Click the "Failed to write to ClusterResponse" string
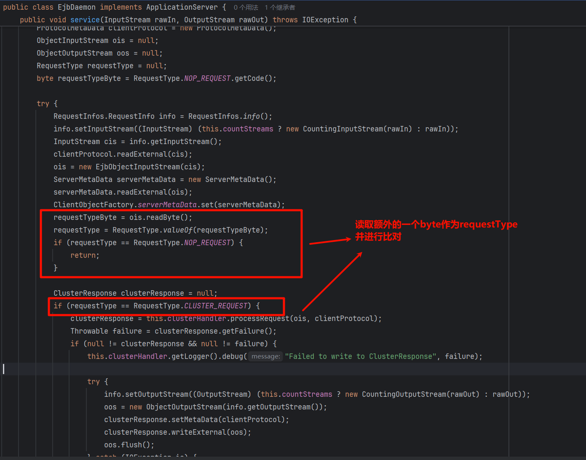Viewport: 586px width, 460px height. 361,356
